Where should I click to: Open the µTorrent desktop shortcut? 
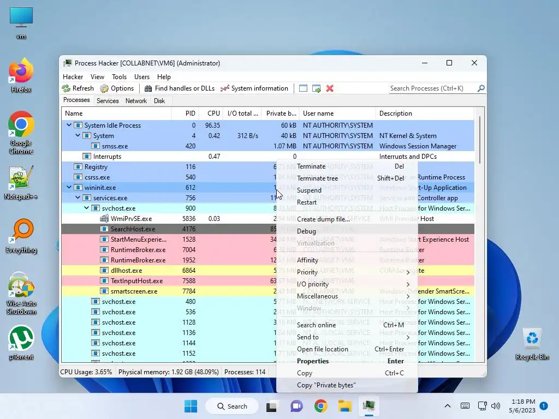[21, 343]
